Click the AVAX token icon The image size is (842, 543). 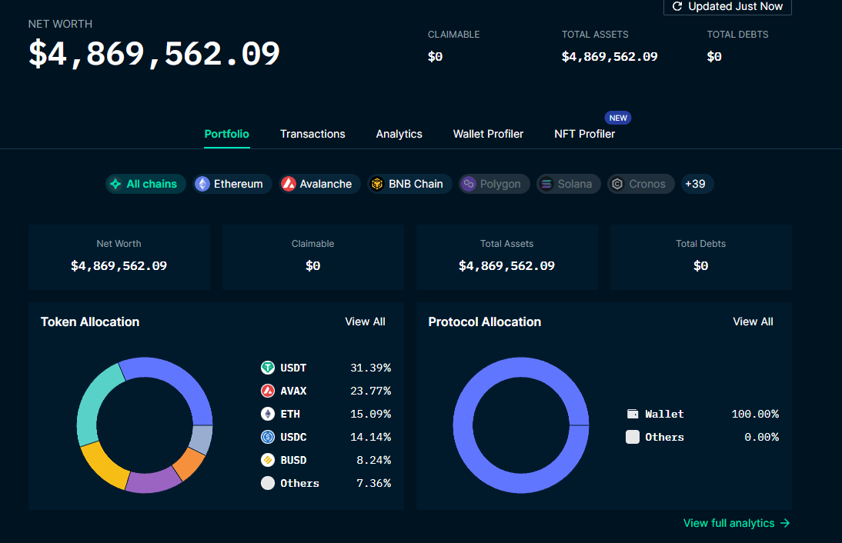pos(268,391)
